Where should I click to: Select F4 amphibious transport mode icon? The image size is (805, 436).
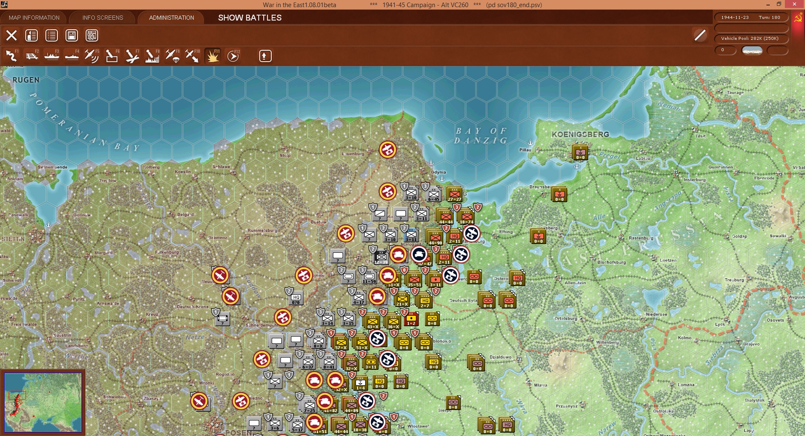point(72,56)
